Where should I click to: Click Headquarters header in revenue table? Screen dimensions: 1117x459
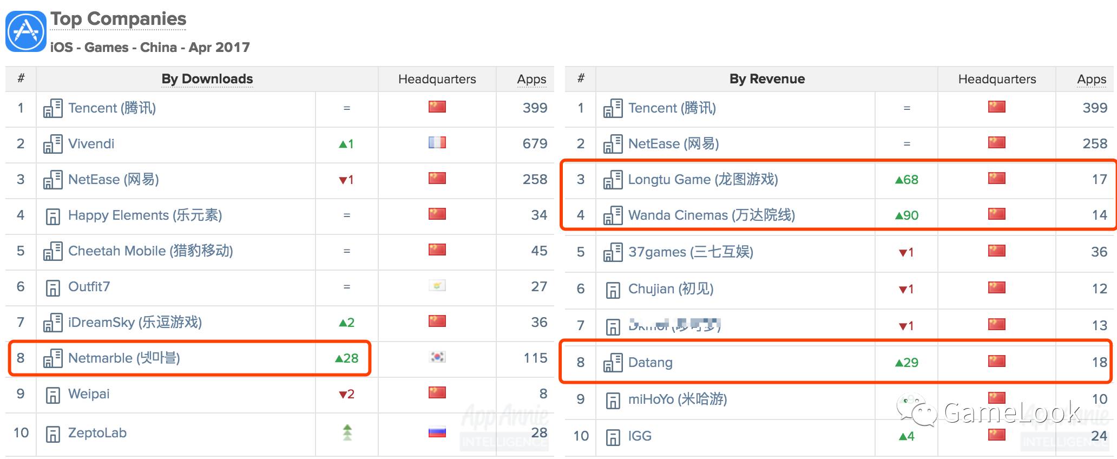click(997, 79)
